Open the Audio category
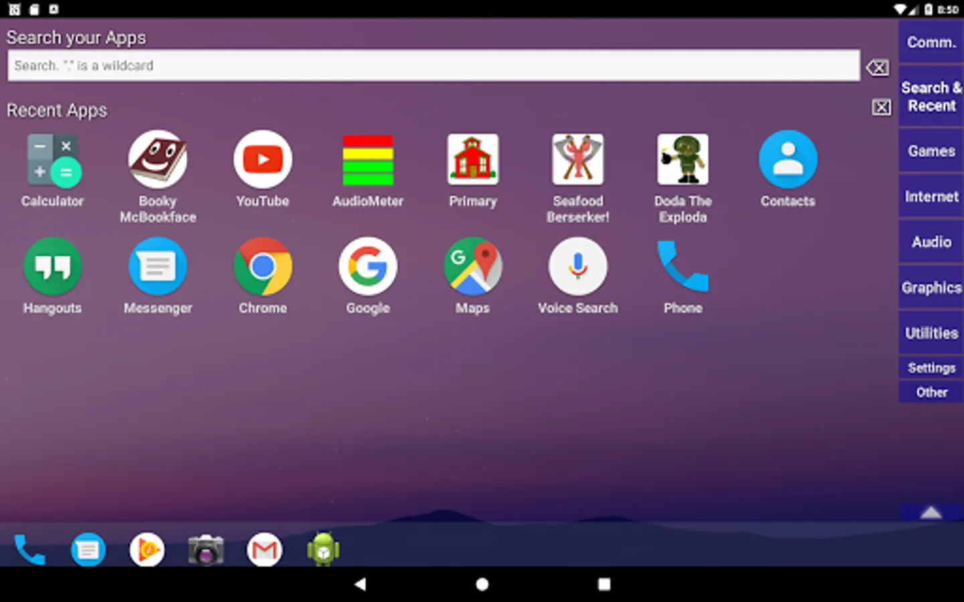The height and width of the screenshot is (602, 964). point(931,242)
